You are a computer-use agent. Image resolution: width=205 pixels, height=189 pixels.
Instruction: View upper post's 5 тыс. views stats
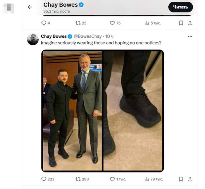point(147,23)
